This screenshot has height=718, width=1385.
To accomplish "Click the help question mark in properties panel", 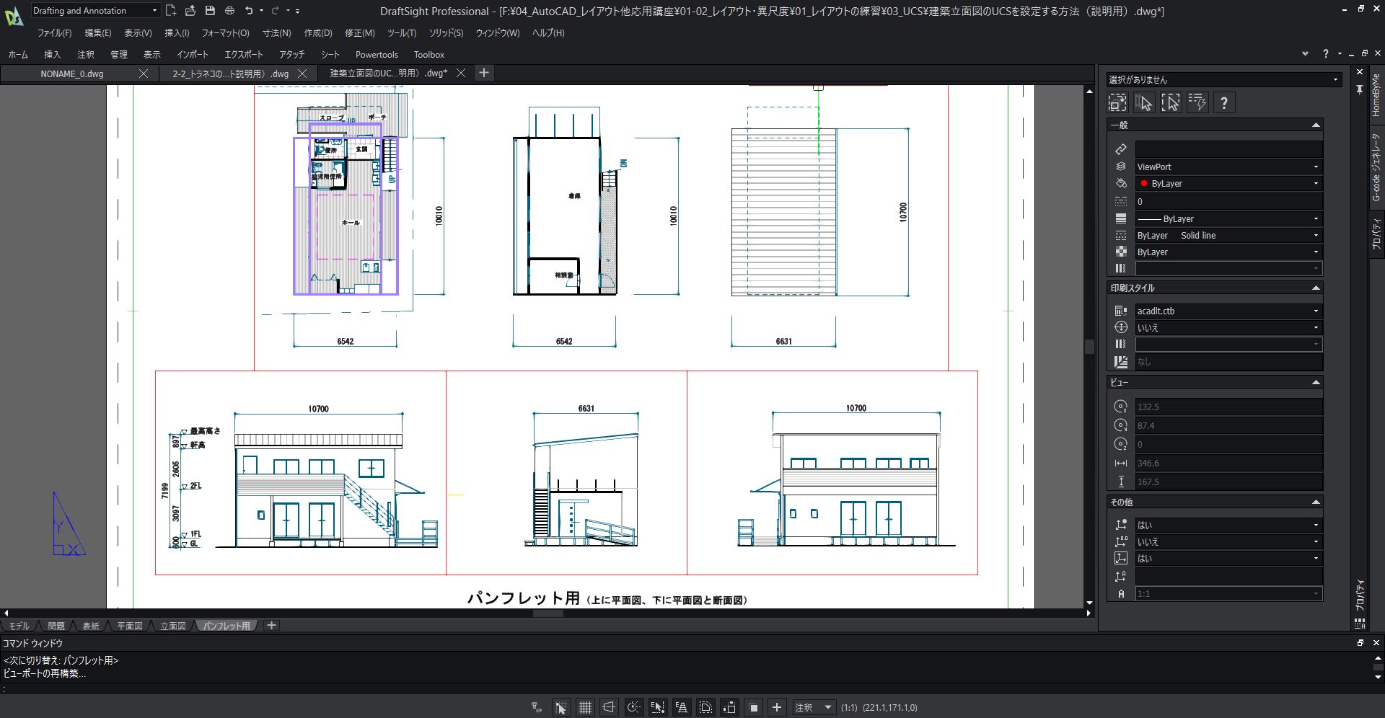I will coord(1223,103).
